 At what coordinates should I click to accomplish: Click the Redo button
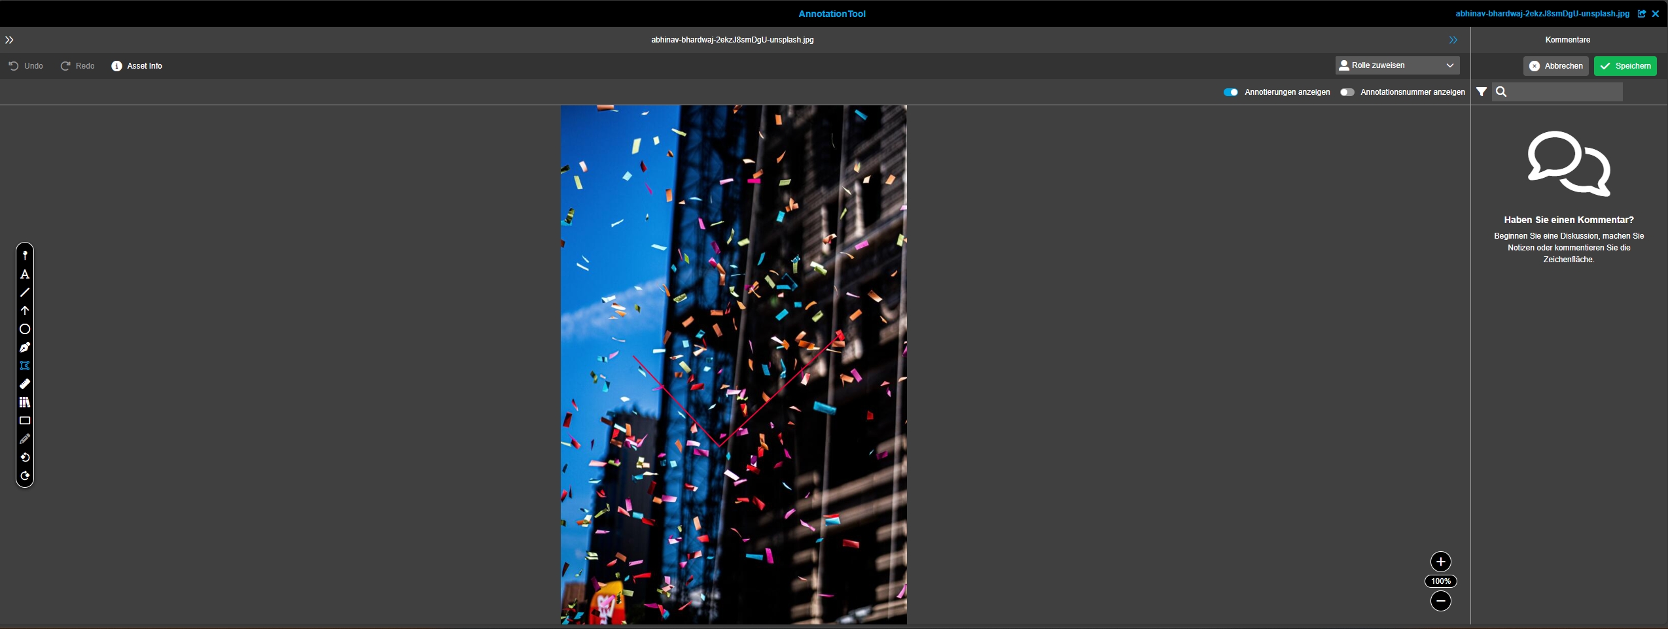tap(78, 66)
